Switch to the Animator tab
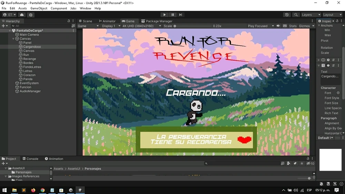The image size is (345, 194). click(x=107, y=21)
